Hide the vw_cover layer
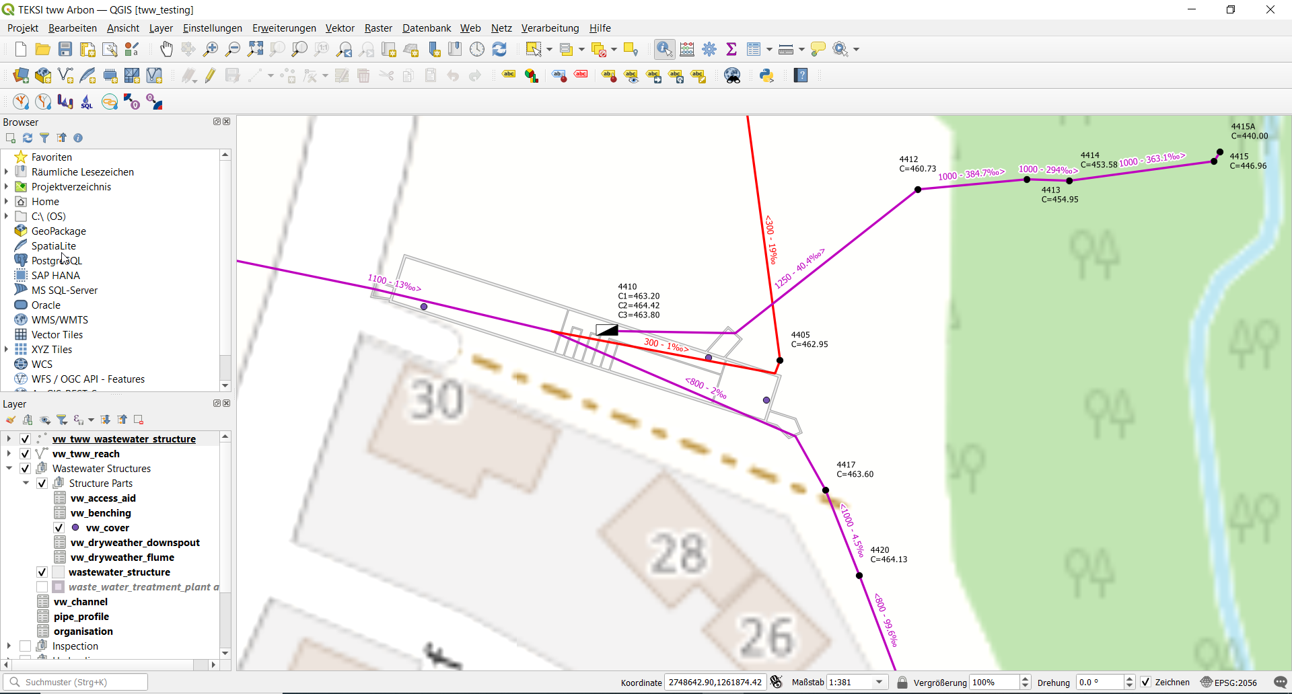 [x=59, y=528]
